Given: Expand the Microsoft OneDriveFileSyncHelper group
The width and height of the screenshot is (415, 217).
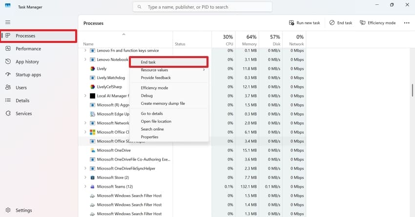Looking at the screenshot, I should pos(85,168).
